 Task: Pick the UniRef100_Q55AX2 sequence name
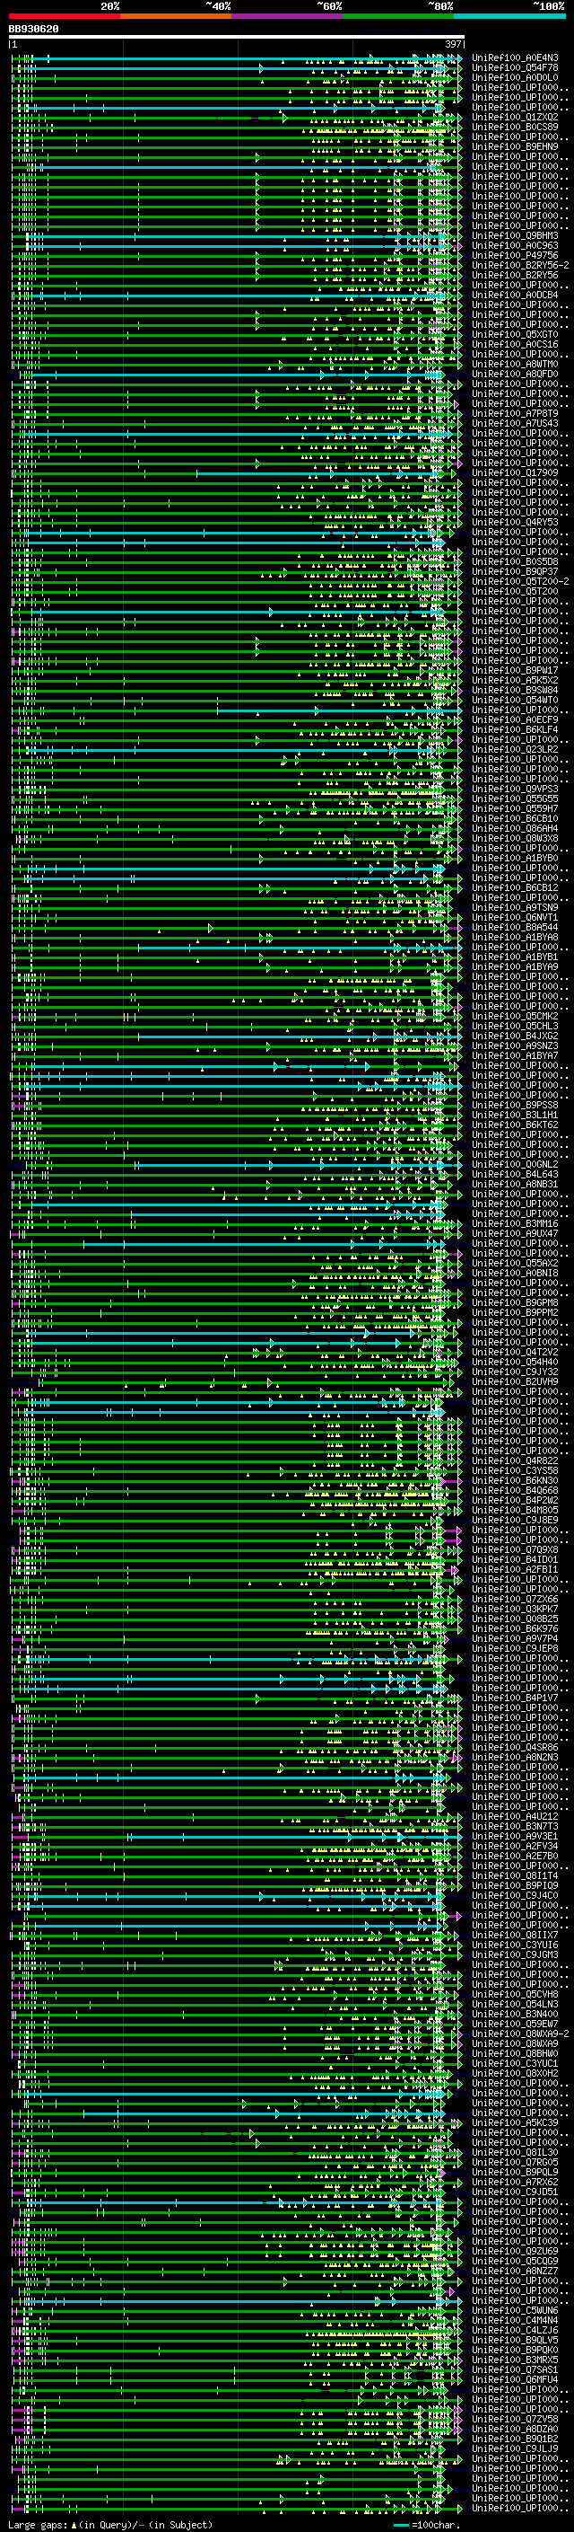point(514,1263)
